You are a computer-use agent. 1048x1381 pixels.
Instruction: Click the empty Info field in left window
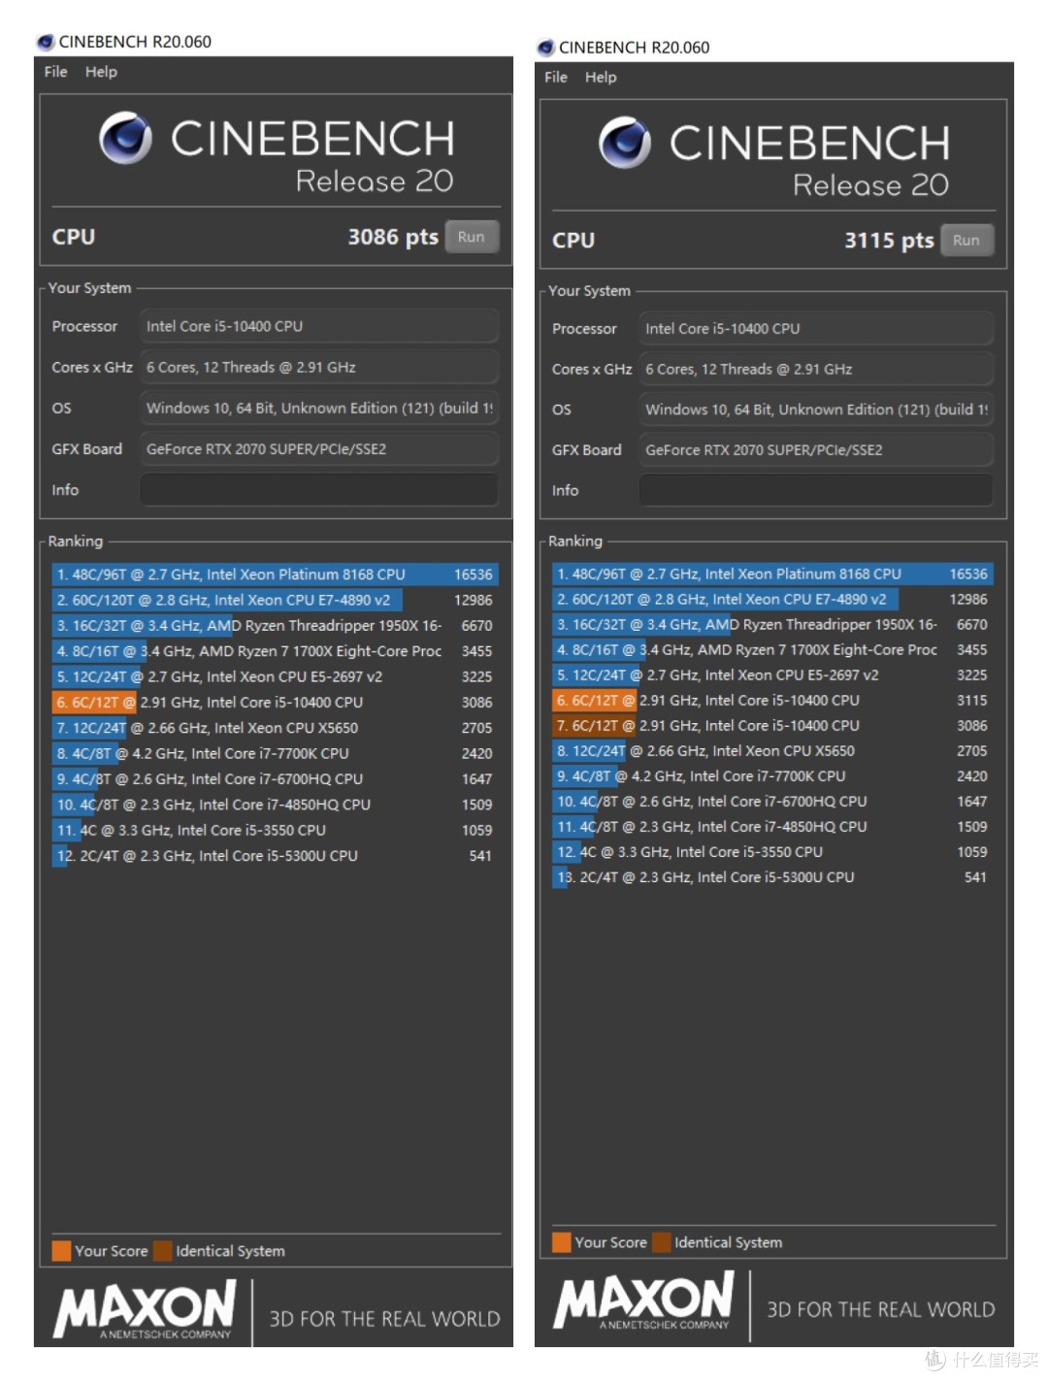tap(319, 490)
